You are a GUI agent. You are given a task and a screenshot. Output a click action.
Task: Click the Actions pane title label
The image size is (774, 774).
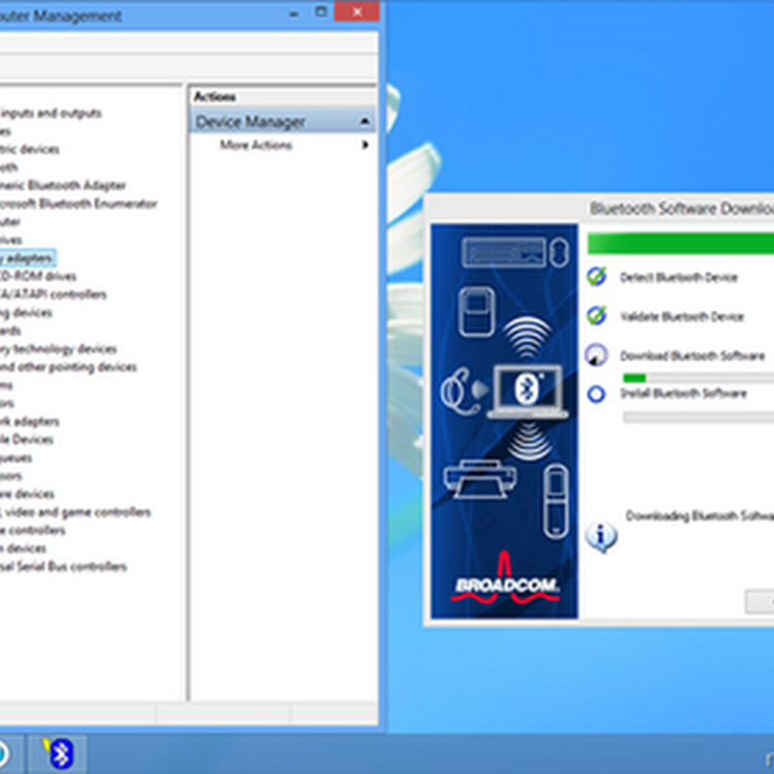[x=214, y=97]
